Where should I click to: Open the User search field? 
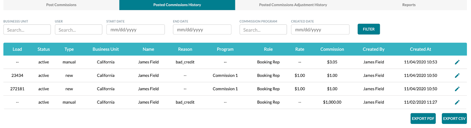pos(79,30)
